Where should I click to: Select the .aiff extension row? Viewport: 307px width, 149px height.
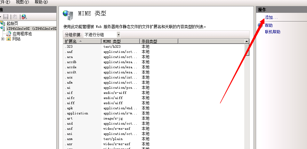pos(154,103)
